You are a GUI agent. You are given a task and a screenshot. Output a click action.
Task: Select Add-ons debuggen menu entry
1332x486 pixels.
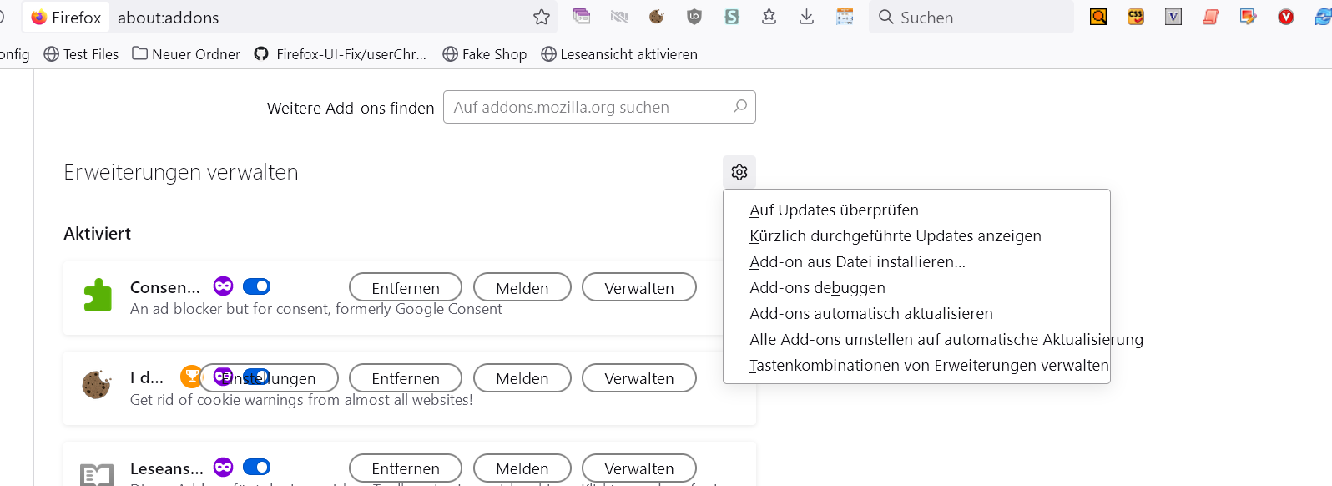tap(817, 288)
